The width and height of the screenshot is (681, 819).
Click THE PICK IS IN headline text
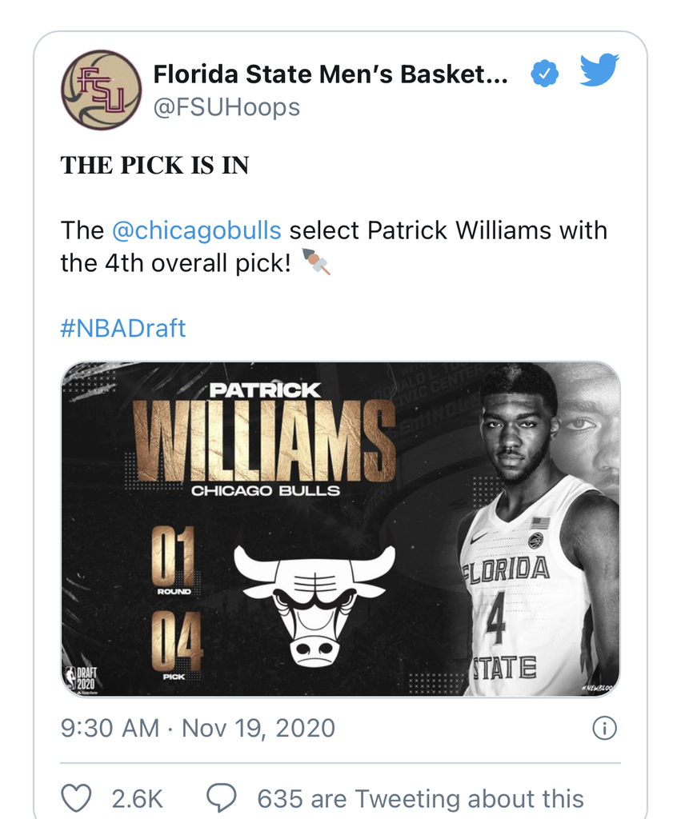[154, 165]
